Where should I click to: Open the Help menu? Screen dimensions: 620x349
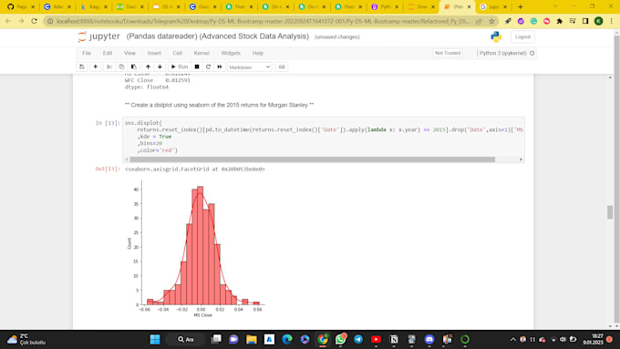(x=258, y=53)
